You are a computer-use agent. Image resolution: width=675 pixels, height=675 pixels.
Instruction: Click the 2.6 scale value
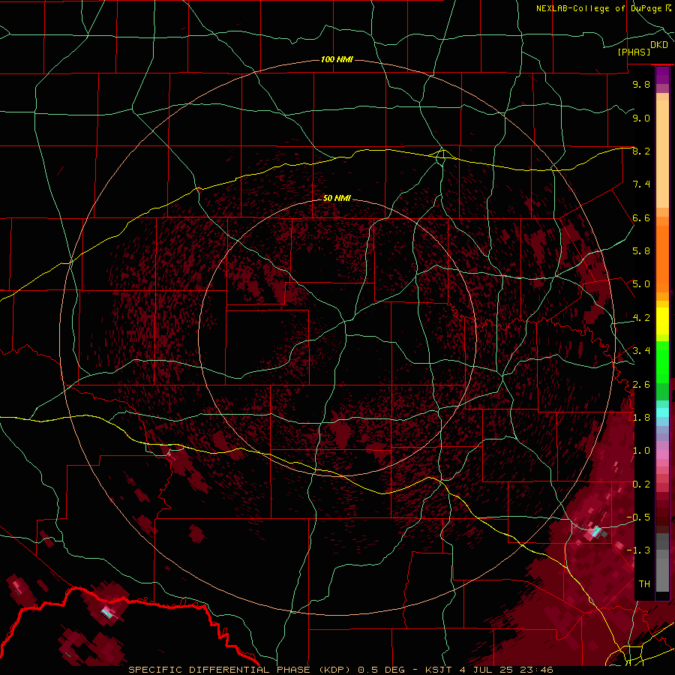click(641, 385)
